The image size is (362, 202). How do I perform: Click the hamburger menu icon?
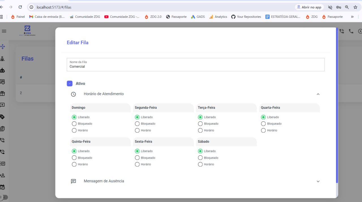pyautogui.click(x=4, y=31)
